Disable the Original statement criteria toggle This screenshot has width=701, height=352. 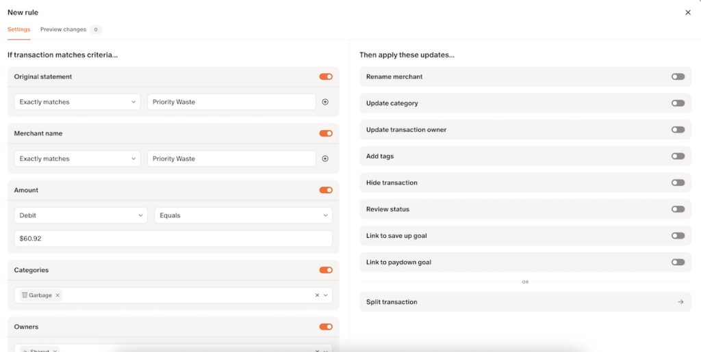pos(326,77)
